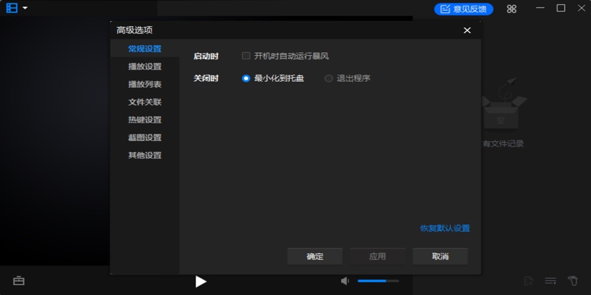Image resolution: width=591 pixels, height=295 pixels.
Task: Switch to the 播放设置 tab
Action: 146,66
